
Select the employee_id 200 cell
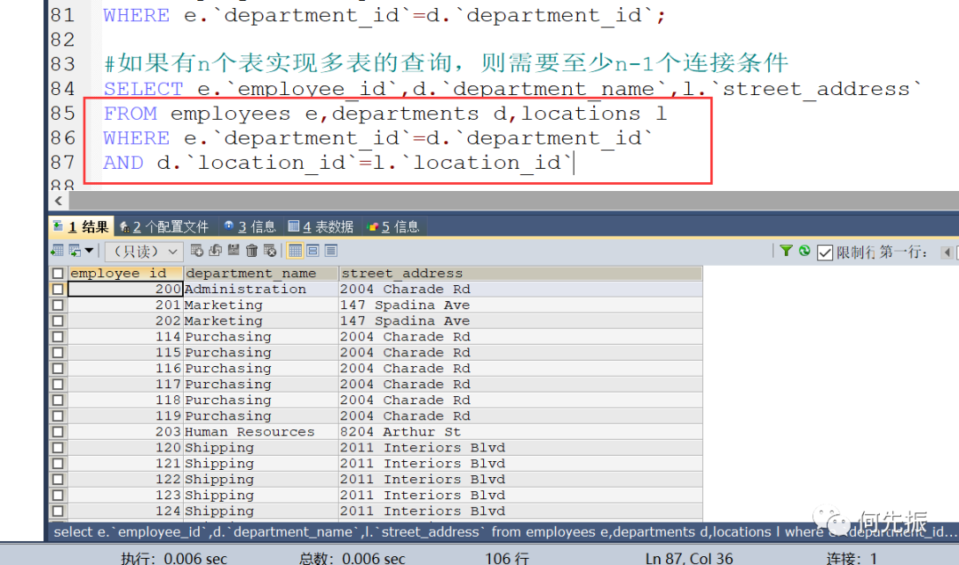(x=125, y=289)
